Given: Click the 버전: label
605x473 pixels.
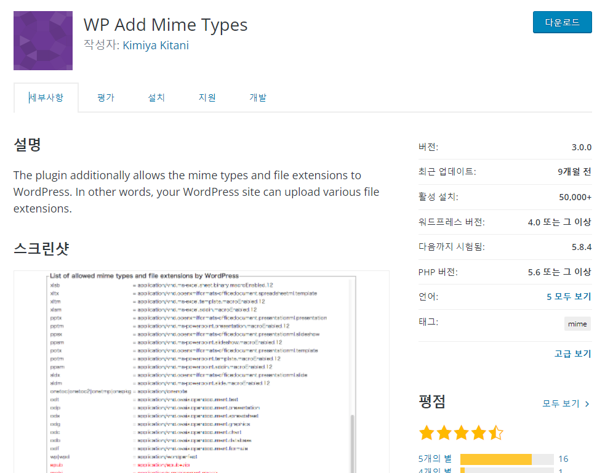Looking at the screenshot, I should 428,147.
